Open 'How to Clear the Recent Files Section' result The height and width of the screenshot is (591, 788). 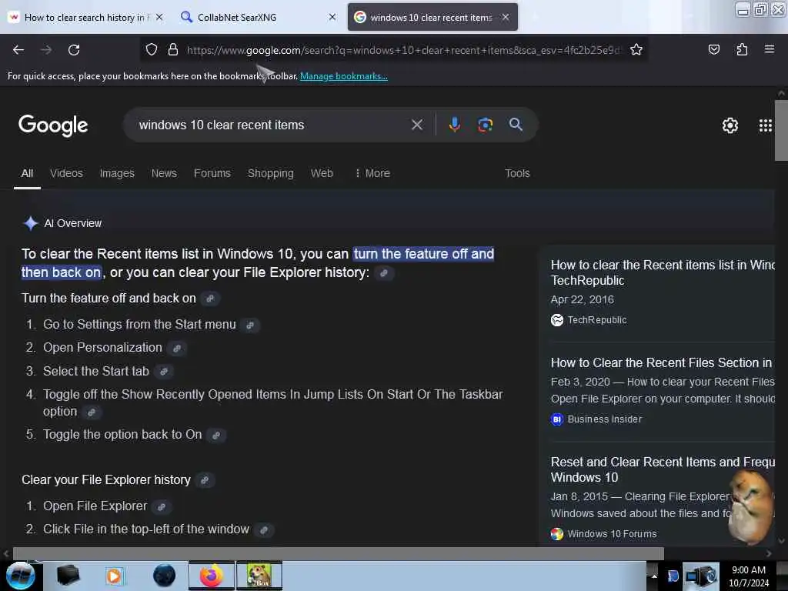coord(663,363)
